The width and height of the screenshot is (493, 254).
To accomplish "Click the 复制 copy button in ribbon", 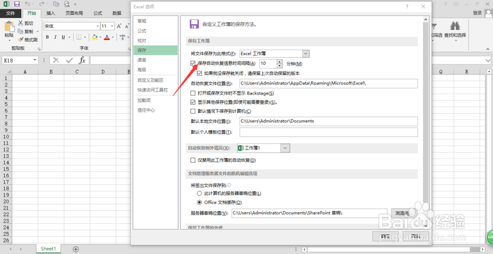I will (x=25, y=32).
